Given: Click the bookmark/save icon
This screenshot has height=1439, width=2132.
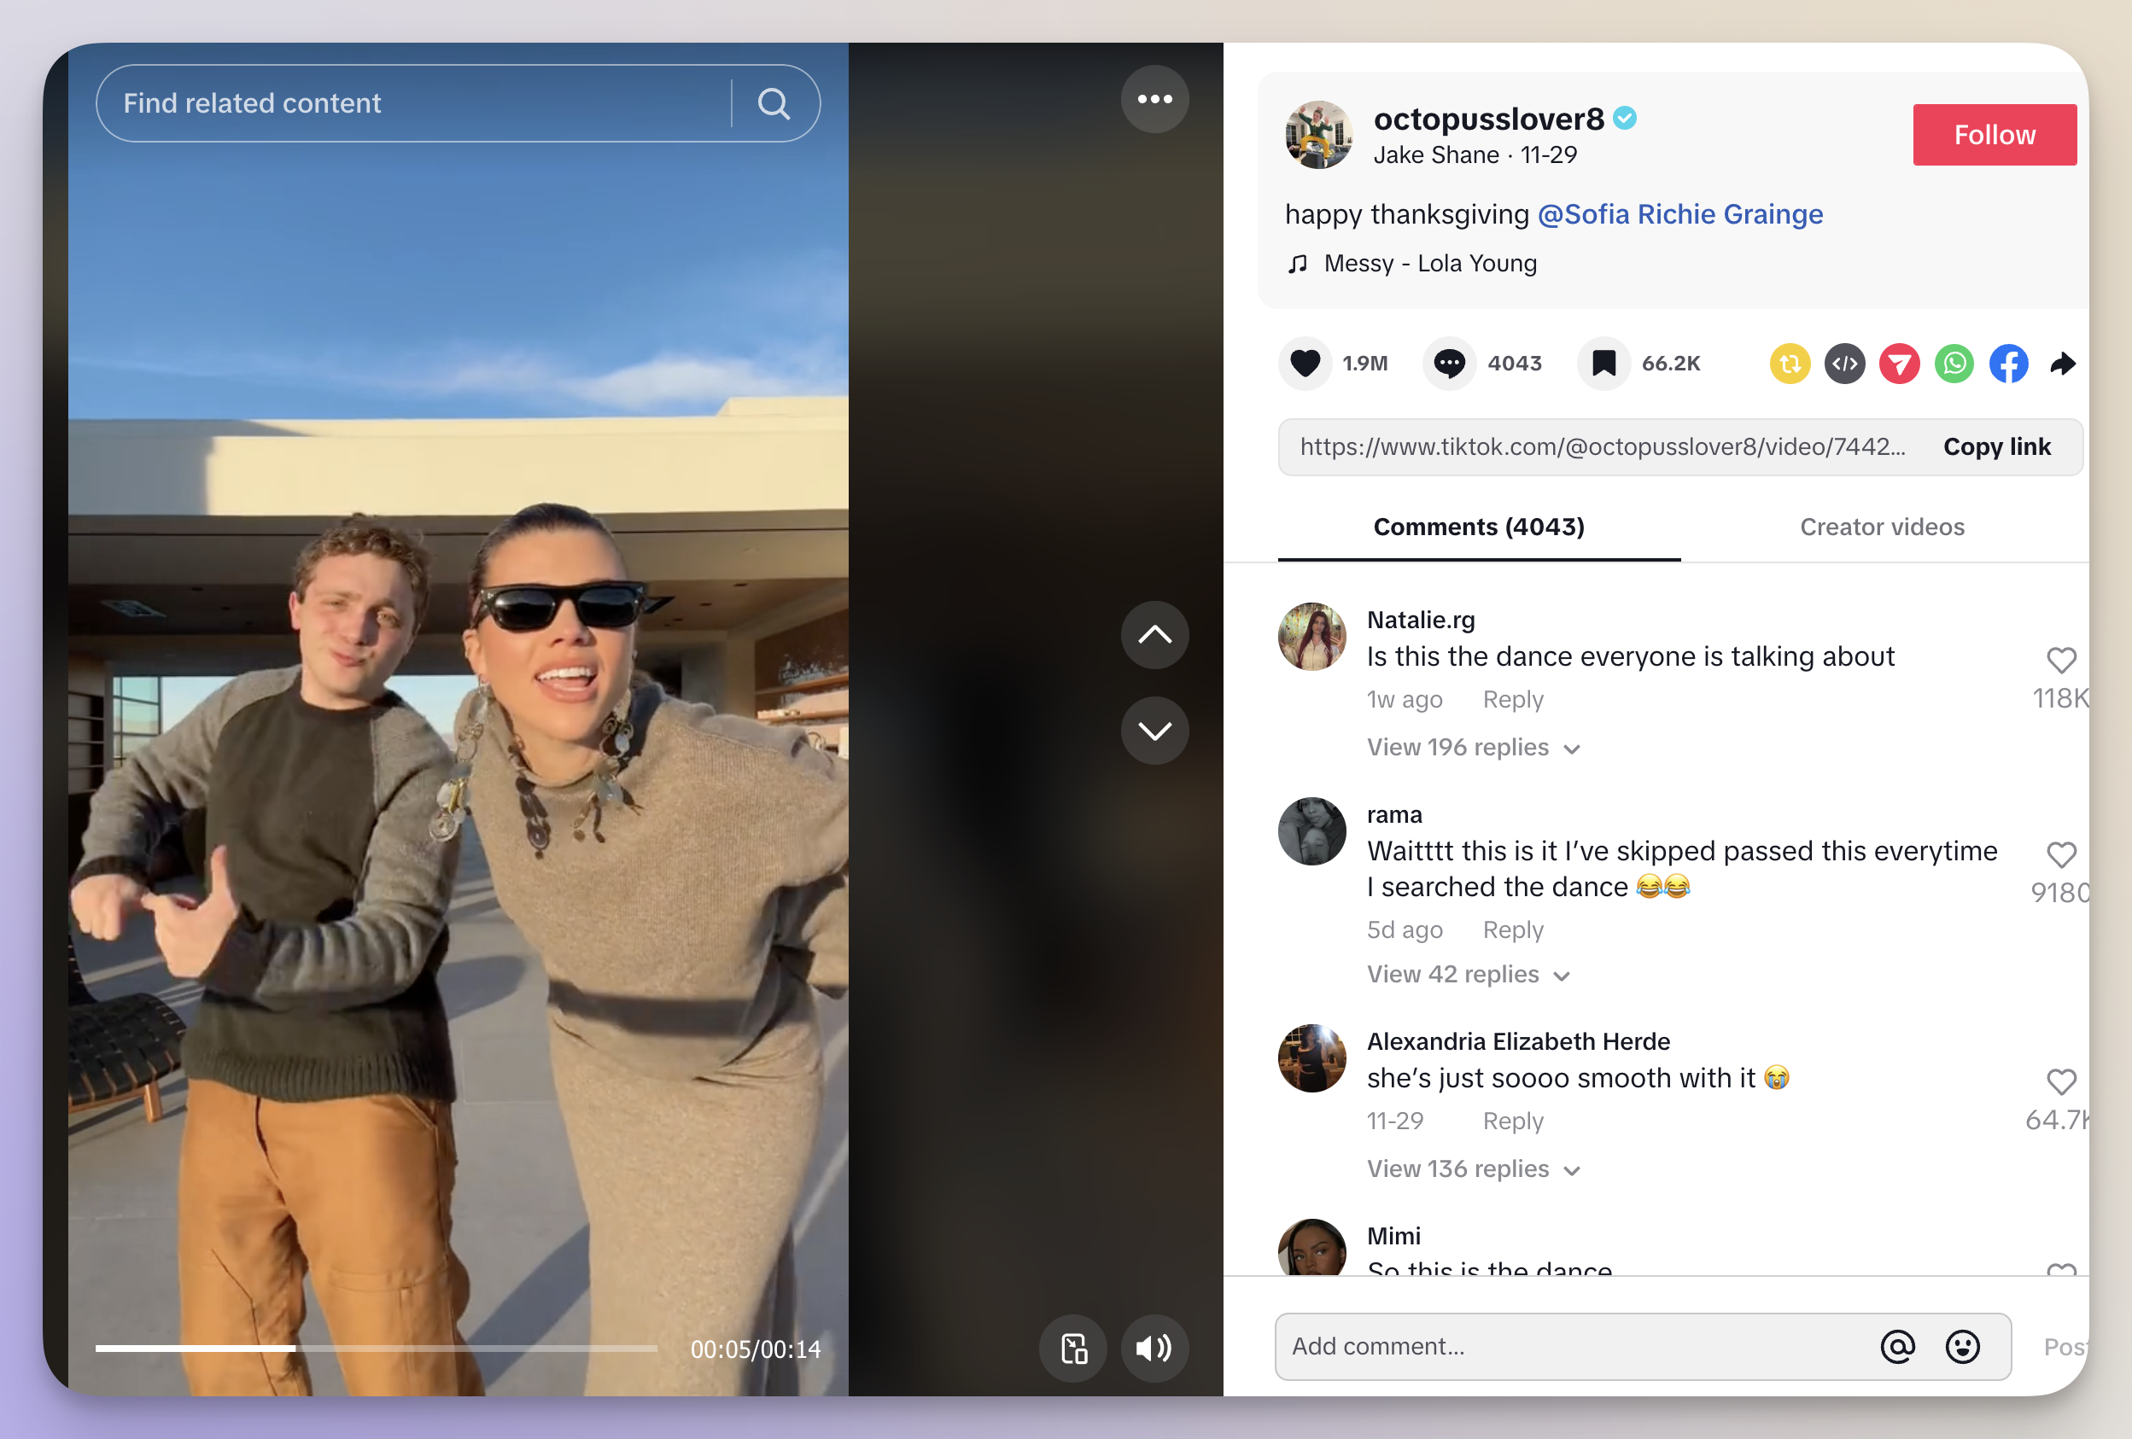Looking at the screenshot, I should point(1603,361).
